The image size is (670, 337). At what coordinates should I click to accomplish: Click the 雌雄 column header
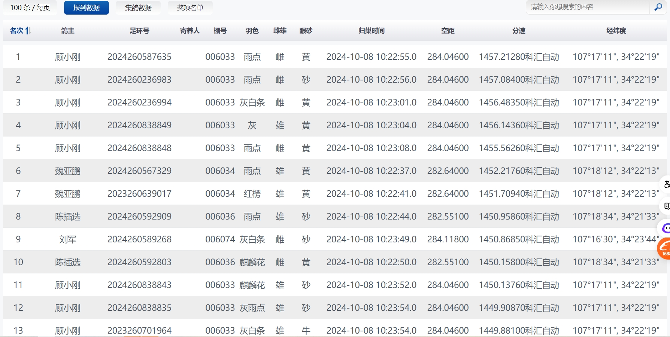pos(280,31)
